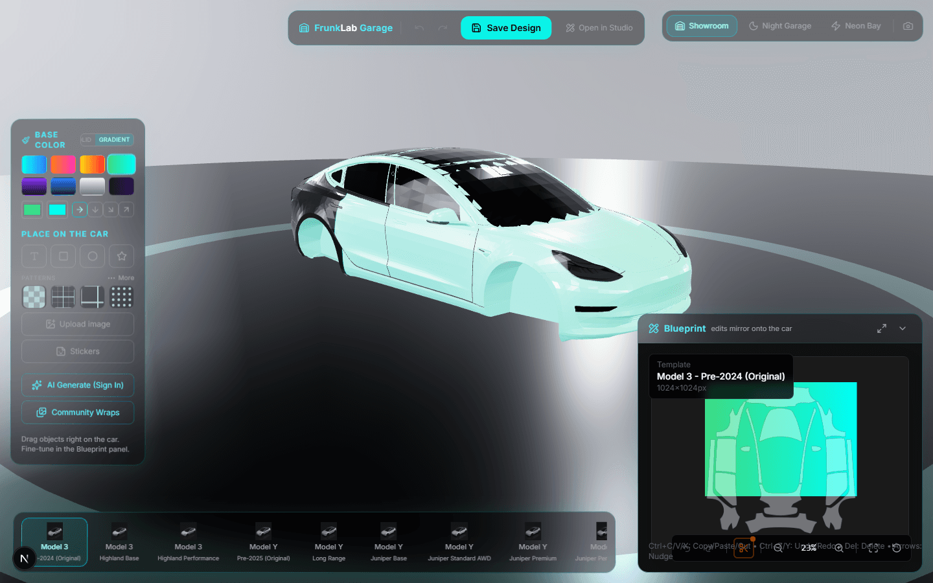This screenshot has width=933, height=583.
Task: Apply the offset lines pattern
Action: (x=93, y=297)
